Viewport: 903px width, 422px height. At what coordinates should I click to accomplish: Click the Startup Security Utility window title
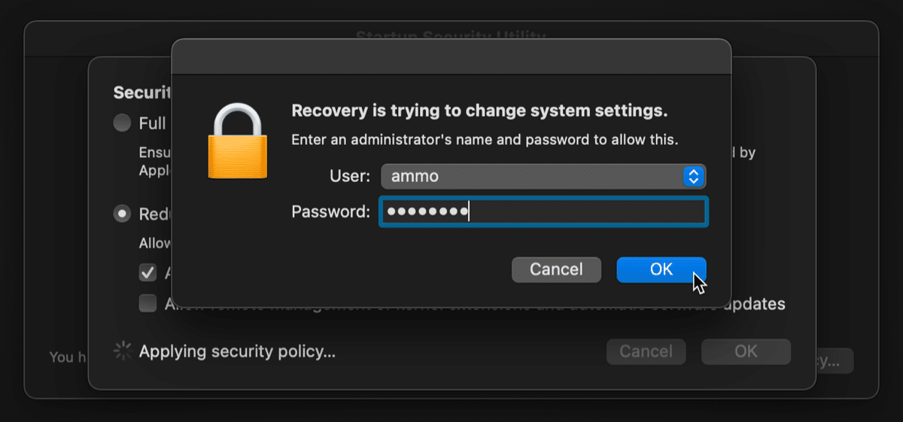tap(451, 35)
